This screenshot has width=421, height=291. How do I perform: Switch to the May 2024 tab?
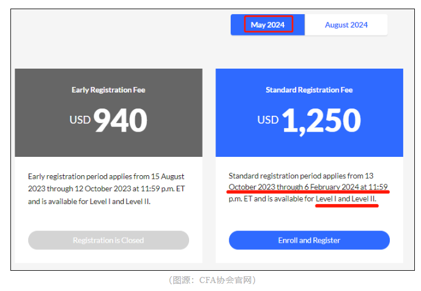267,25
